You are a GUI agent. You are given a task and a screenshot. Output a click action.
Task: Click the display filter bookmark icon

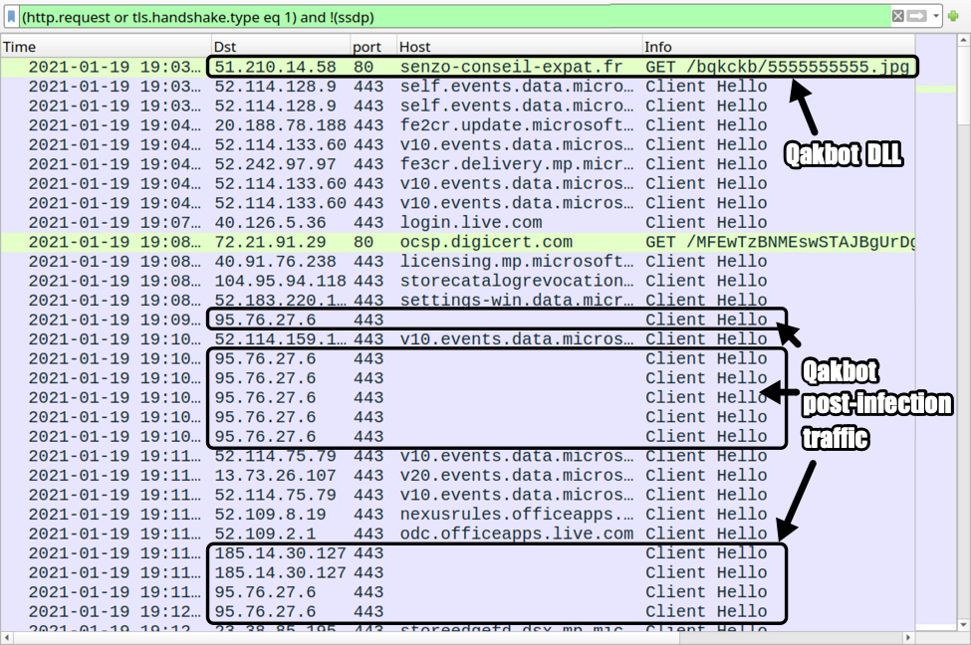[11, 16]
